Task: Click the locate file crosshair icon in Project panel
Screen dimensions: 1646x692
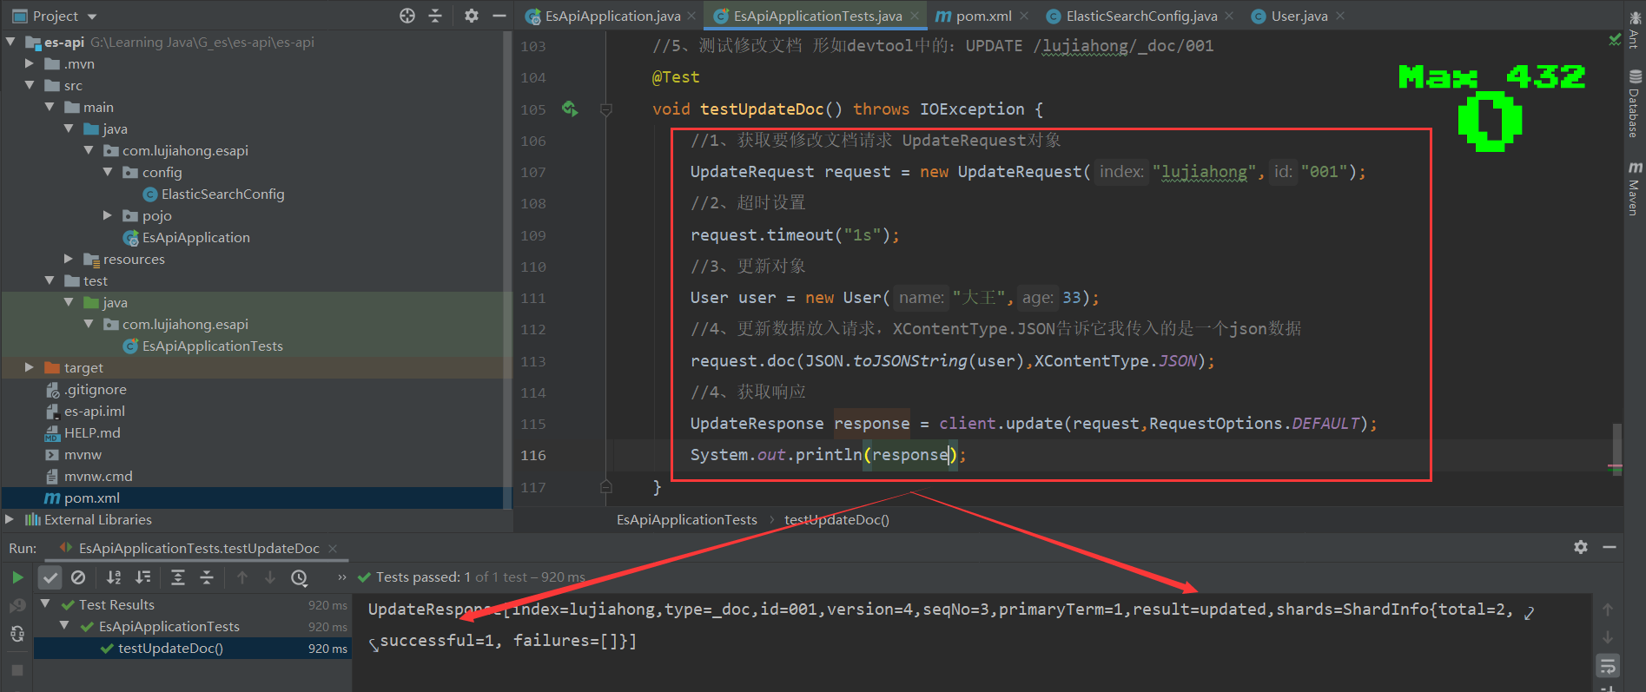Action: point(407,16)
